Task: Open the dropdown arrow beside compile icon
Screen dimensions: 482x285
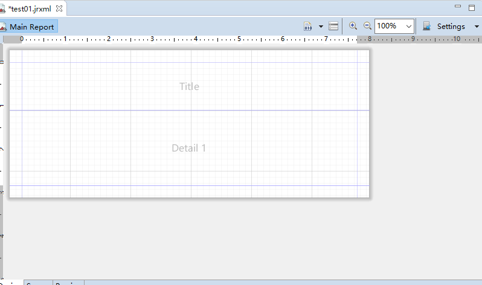Action: pyautogui.click(x=321, y=27)
